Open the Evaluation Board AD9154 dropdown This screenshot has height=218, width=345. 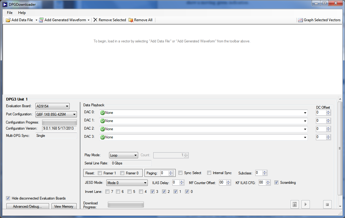(x=52, y=106)
